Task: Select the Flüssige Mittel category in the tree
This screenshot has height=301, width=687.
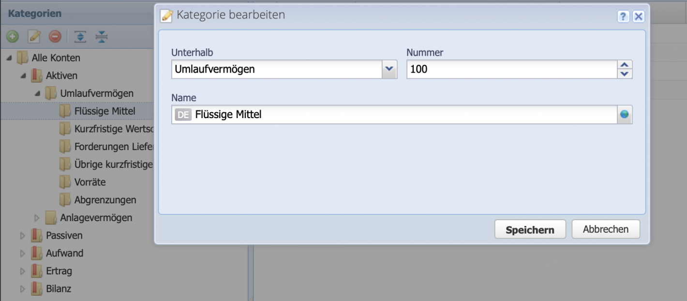Action: tap(104, 111)
